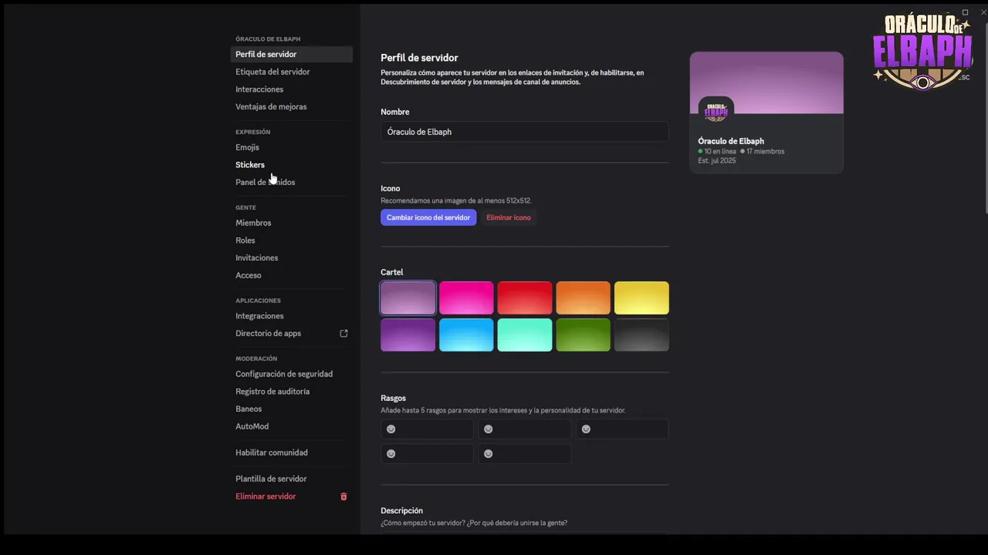988x555 pixels.
Task: Select the sky blue Cartel swatch
Action: click(x=466, y=335)
